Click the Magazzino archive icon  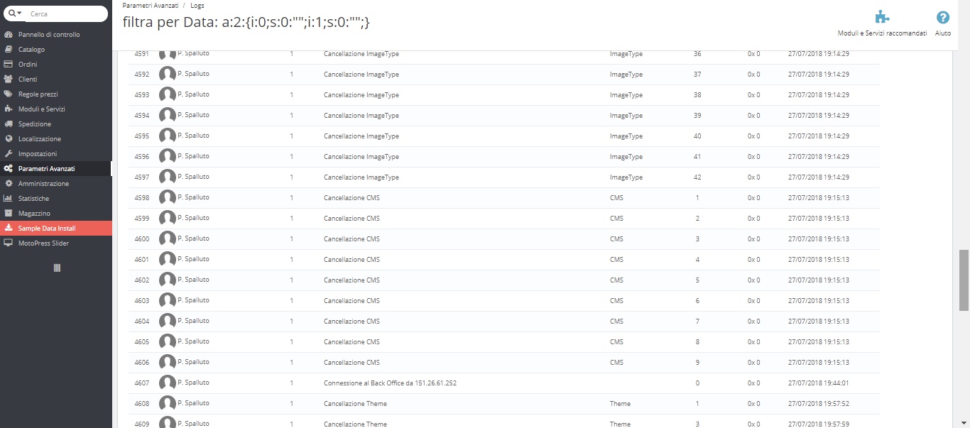pos(9,214)
